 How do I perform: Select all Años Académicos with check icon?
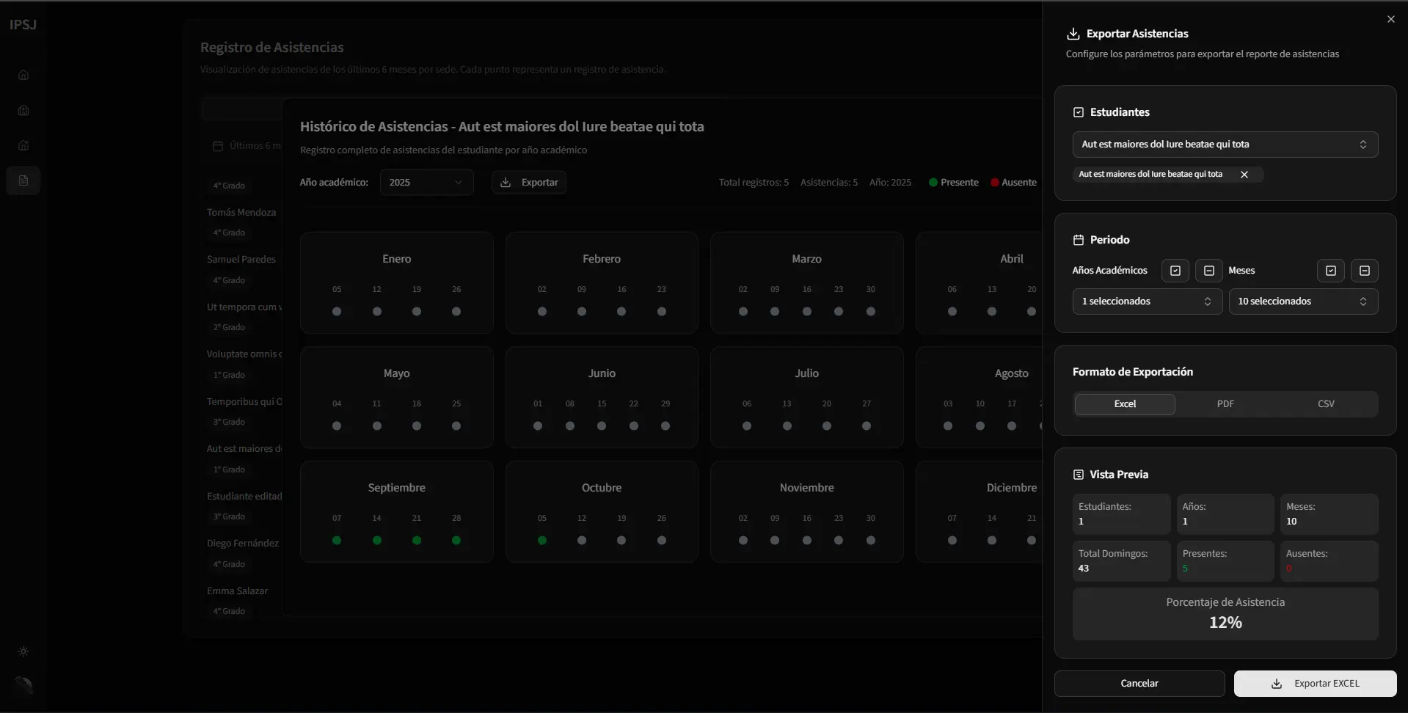coord(1175,271)
